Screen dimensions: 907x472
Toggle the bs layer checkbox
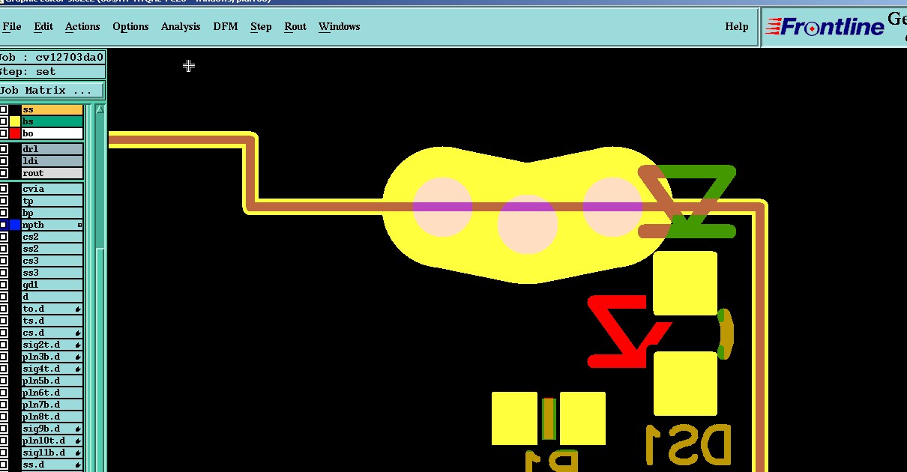4,121
